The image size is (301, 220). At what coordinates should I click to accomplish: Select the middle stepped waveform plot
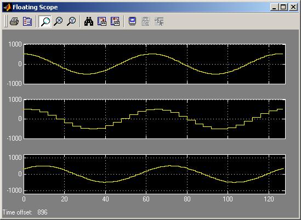pos(155,119)
